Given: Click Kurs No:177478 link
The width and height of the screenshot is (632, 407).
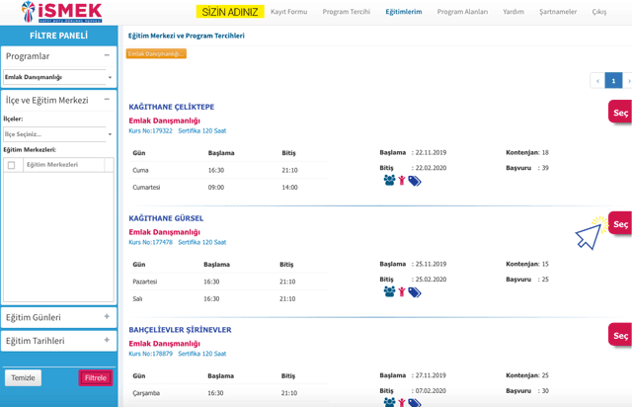Looking at the screenshot, I should [150, 242].
